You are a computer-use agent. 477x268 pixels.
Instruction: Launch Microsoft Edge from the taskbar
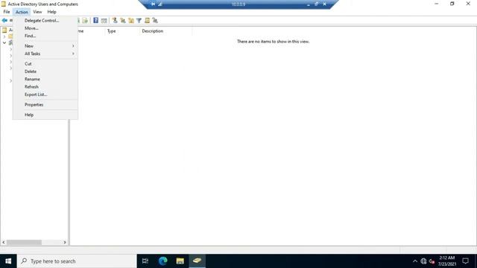click(162, 261)
